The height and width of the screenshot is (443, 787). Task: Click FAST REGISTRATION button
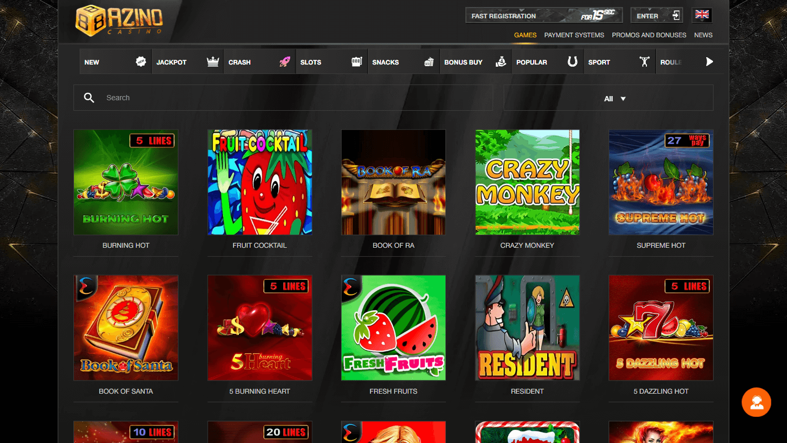pos(544,15)
